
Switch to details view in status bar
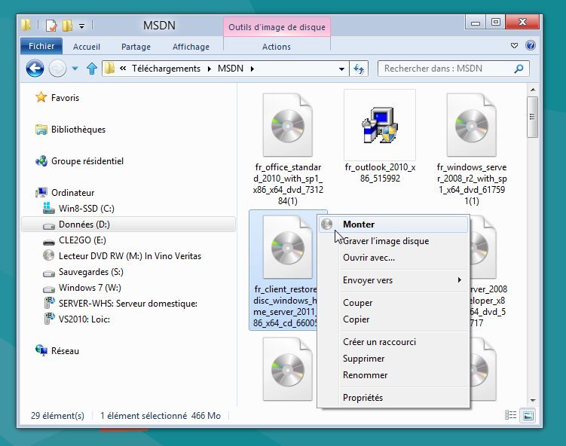(x=510, y=415)
